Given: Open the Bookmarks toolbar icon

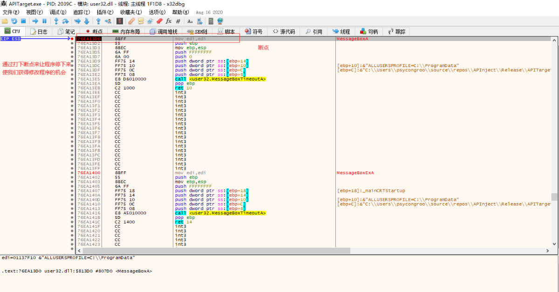Looking at the screenshot, I should pyautogui.click(x=159, y=21).
